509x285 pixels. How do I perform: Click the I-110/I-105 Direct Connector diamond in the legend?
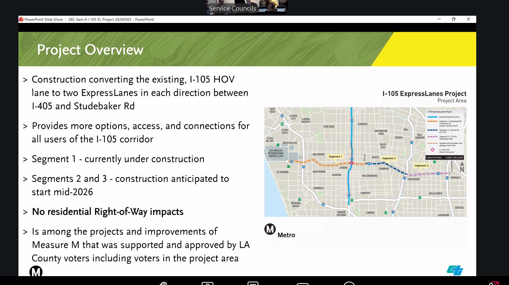pyautogui.click(x=433, y=150)
